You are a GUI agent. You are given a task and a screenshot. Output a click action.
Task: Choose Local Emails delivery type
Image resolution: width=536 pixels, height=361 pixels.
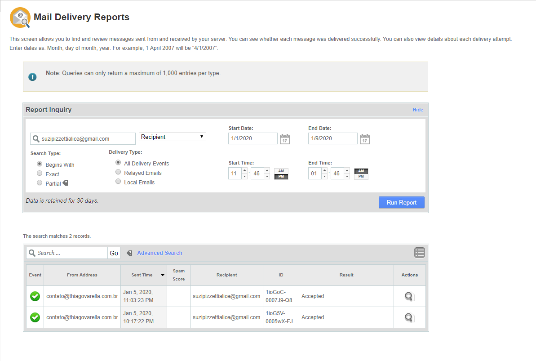click(118, 182)
